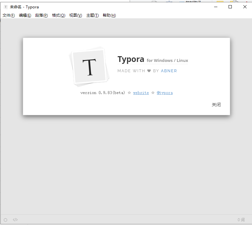Maximize the Typora window
Screen dimensions: 252x225
tap(230, 7)
